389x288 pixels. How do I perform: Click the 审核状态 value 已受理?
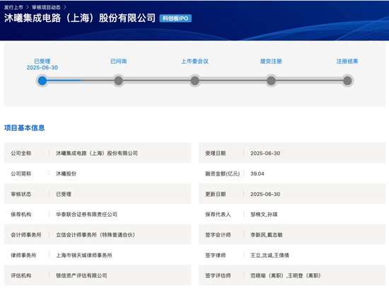click(64, 194)
